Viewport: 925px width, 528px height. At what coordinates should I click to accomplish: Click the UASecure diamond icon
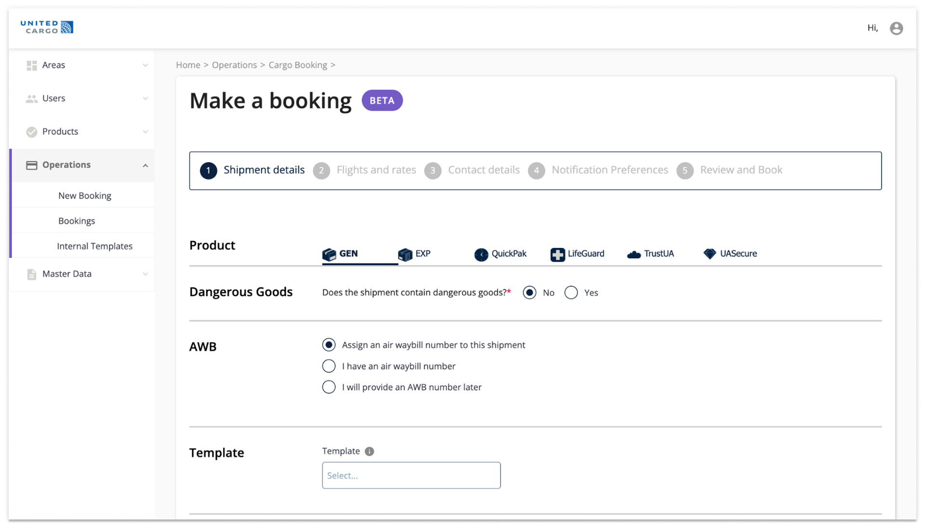click(710, 254)
